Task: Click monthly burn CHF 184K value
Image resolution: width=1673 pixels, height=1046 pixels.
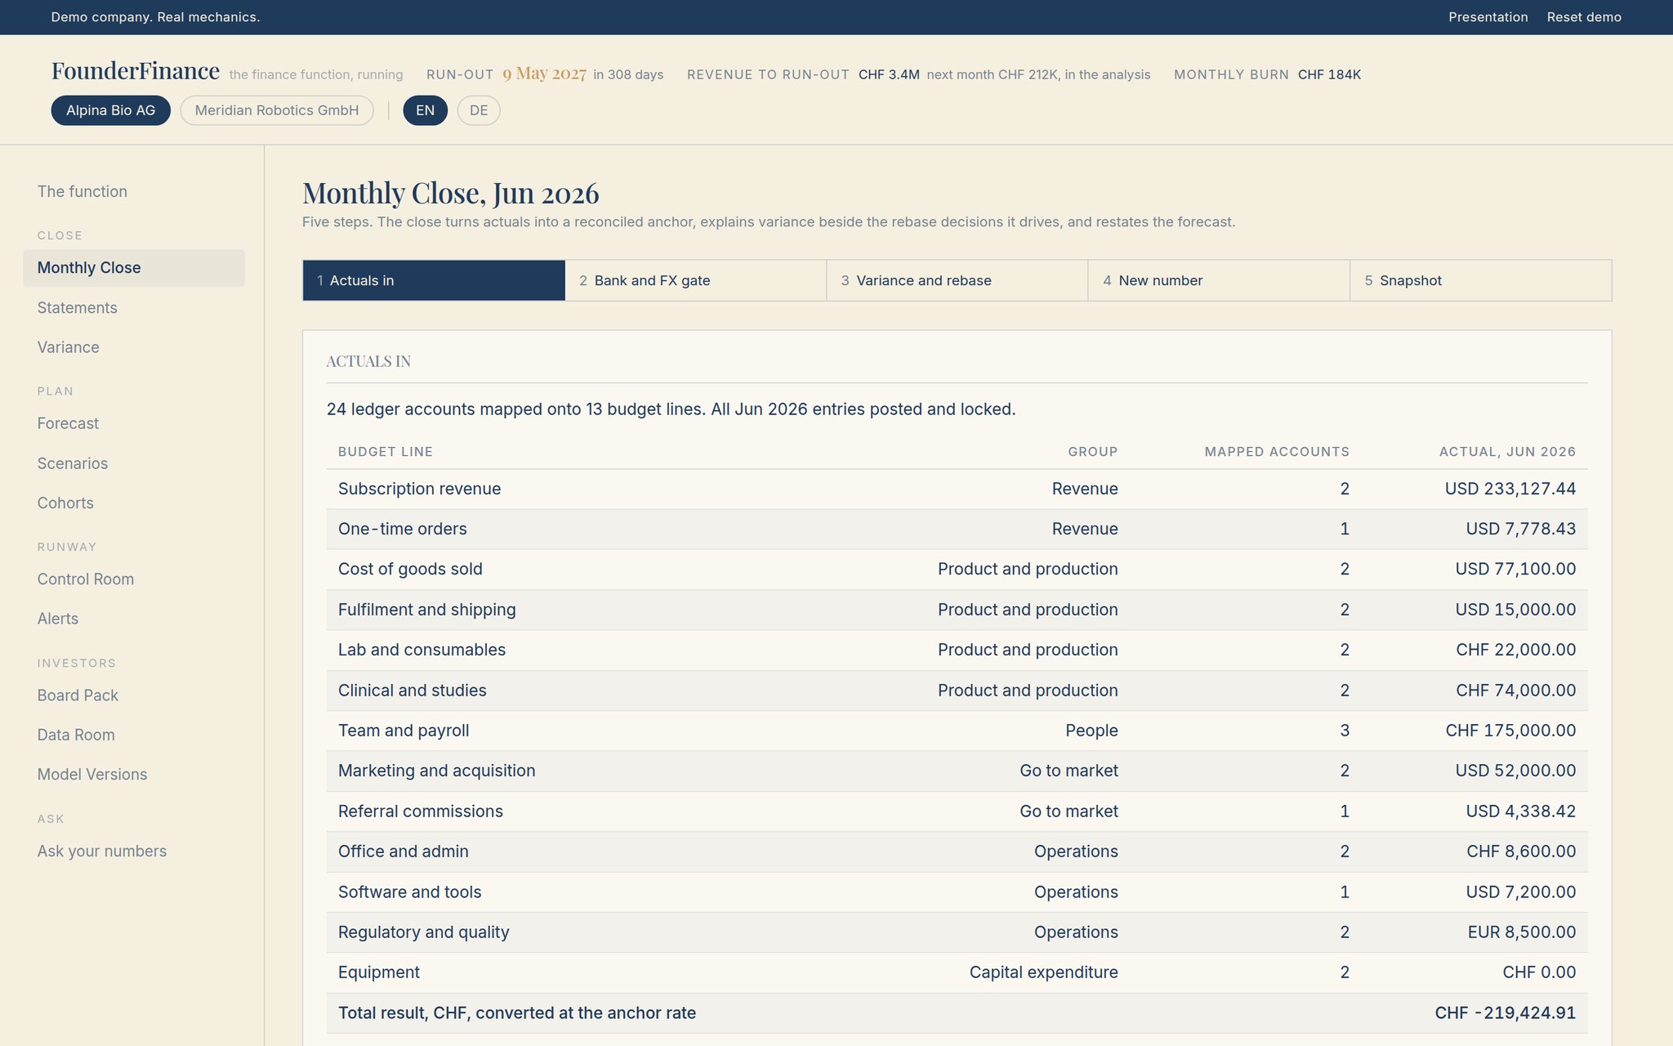Action: pyautogui.click(x=1329, y=74)
